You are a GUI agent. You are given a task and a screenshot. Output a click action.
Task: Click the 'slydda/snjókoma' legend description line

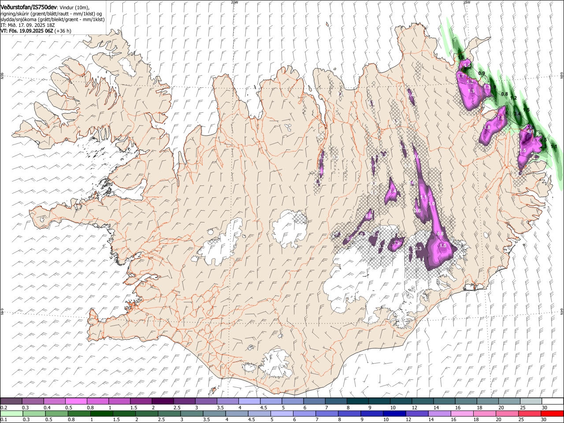[52, 20]
